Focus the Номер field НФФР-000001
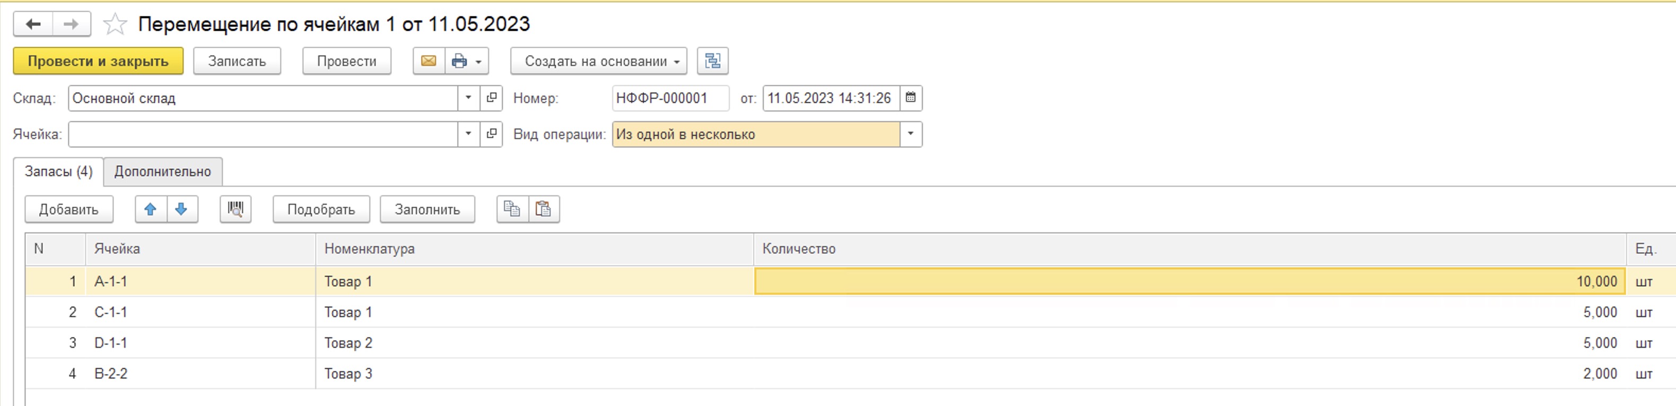This screenshot has width=1676, height=406. pos(671,98)
